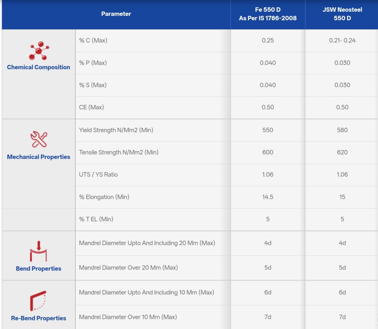Select the % T EL (Min) row

96,219
